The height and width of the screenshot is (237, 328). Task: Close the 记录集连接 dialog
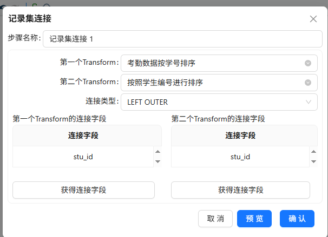pos(313,19)
